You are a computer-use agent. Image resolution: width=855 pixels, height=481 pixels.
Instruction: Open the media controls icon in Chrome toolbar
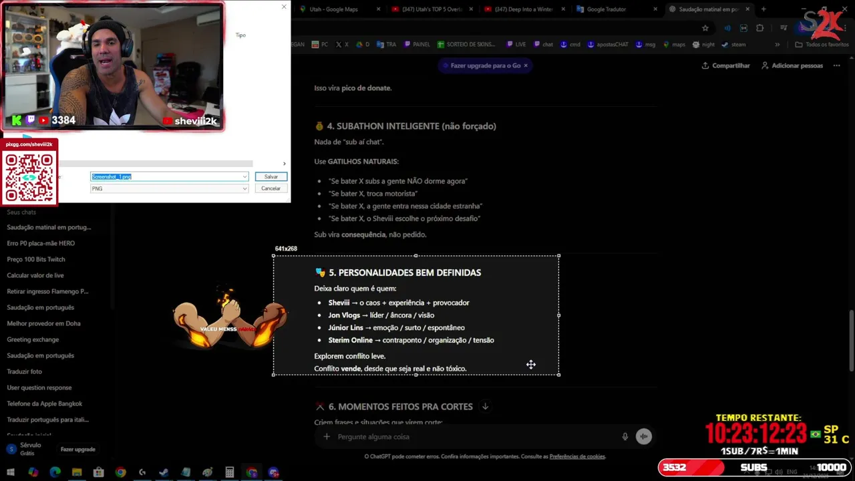784,28
